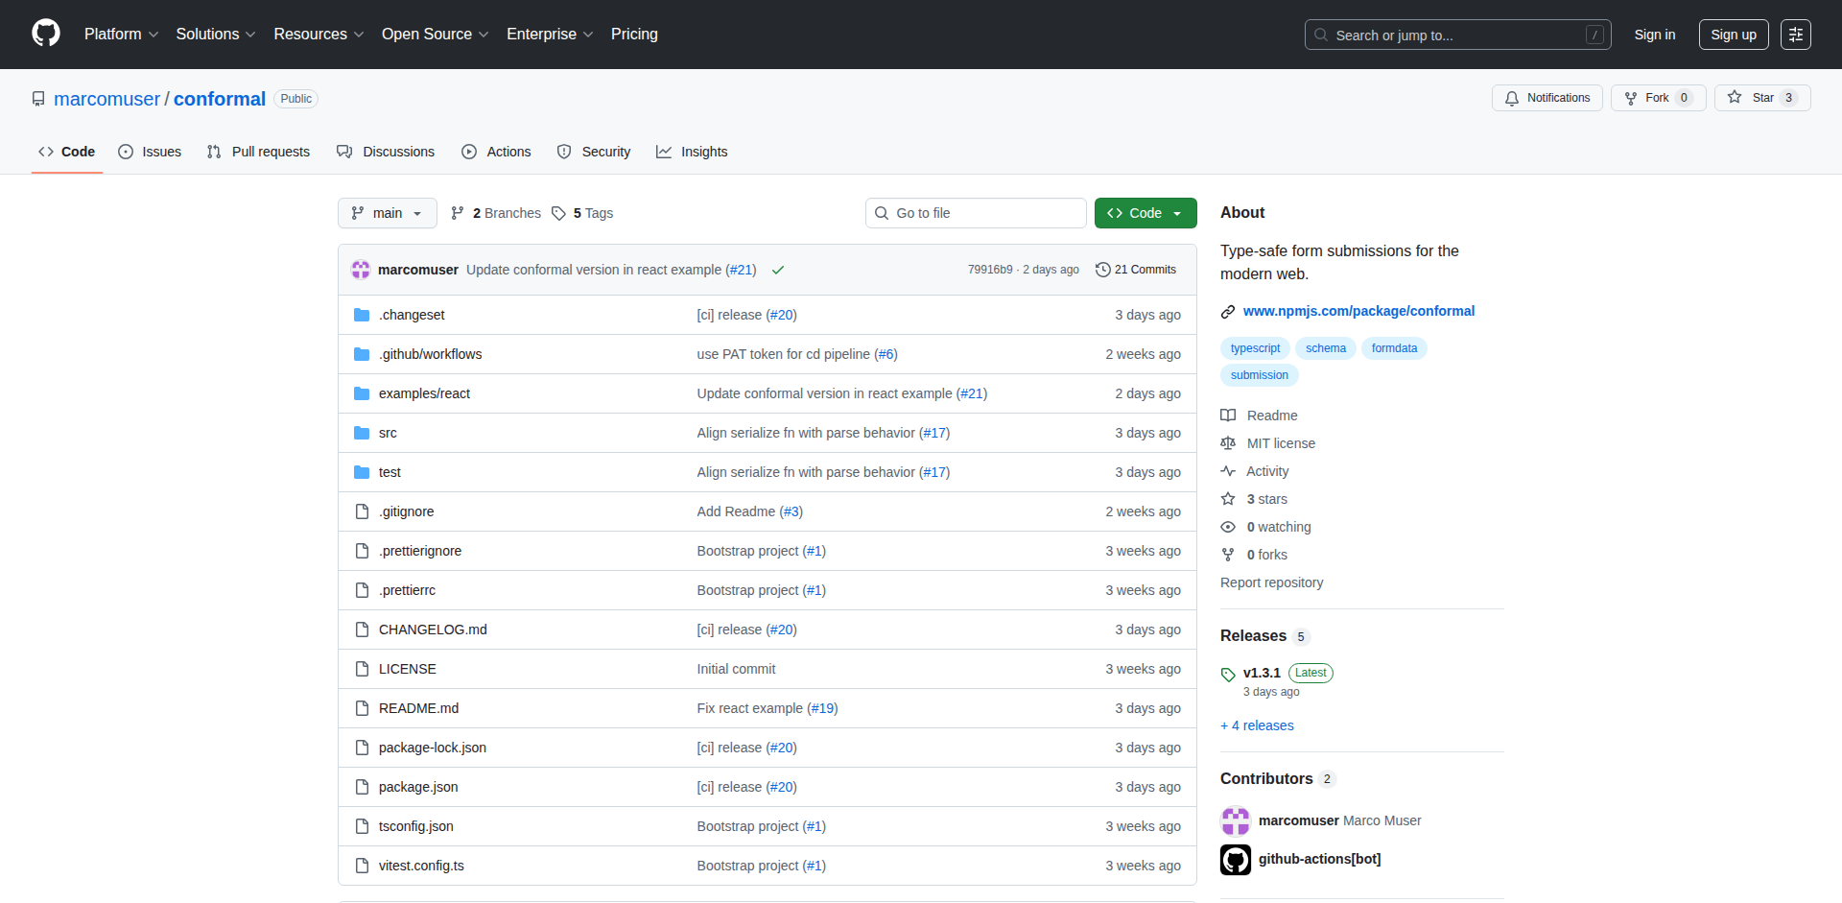The image size is (1842, 903).
Task: Click the eye icon beside 0 watching
Action: pyautogui.click(x=1228, y=527)
